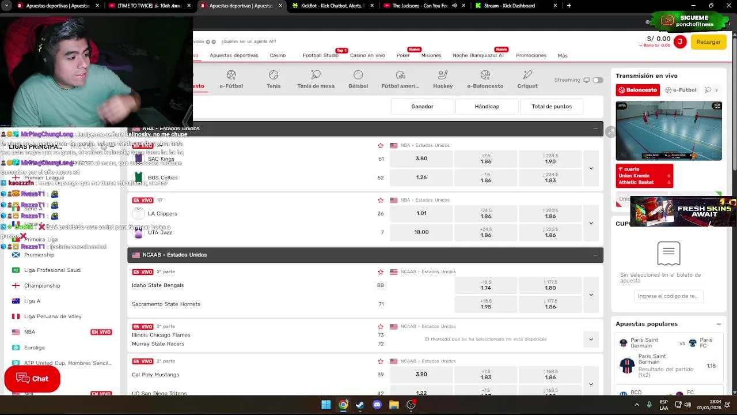Open File Explorer from the taskbar
This screenshot has width=737, height=415.
[394, 405]
